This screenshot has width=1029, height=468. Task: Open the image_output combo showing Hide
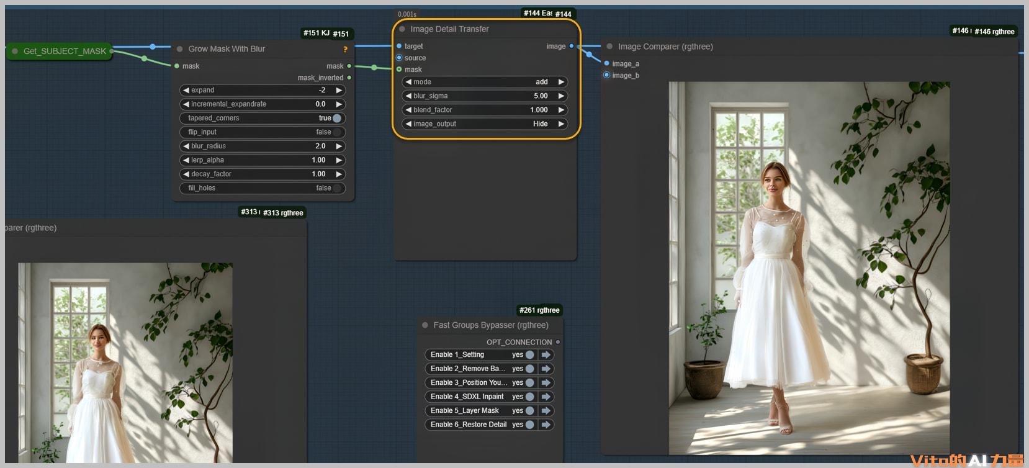(485, 124)
